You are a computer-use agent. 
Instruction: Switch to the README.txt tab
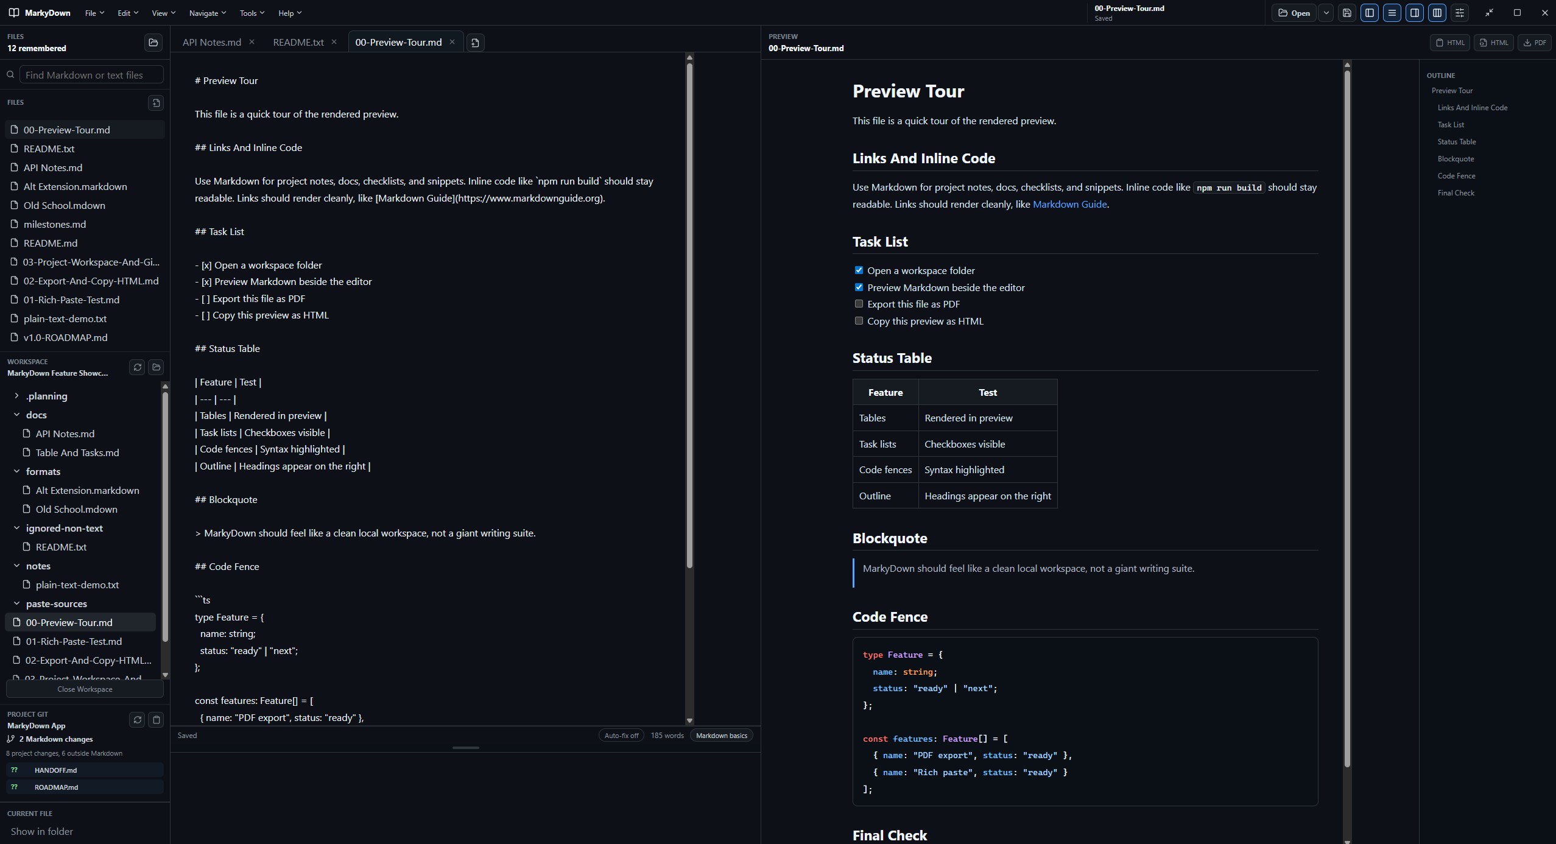pyautogui.click(x=298, y=42)
